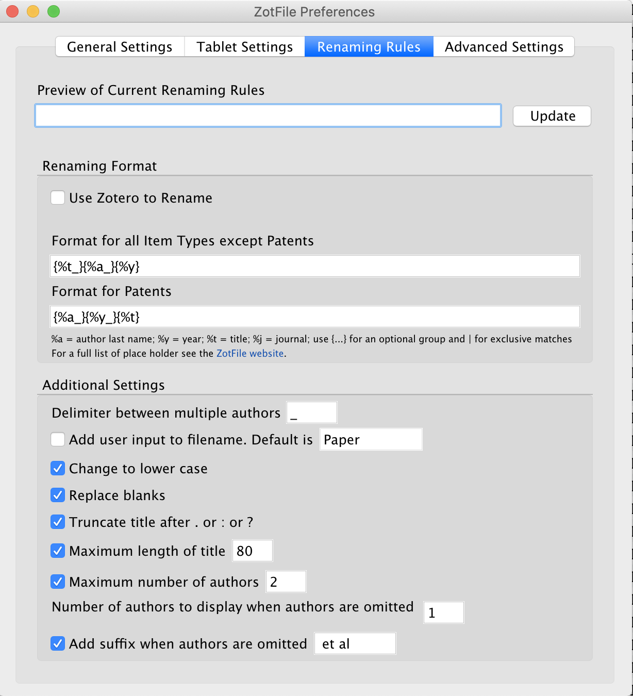Screen dimensions: 633x696
Task: Click the omitted-authors display number field
Action: (444, 612)
